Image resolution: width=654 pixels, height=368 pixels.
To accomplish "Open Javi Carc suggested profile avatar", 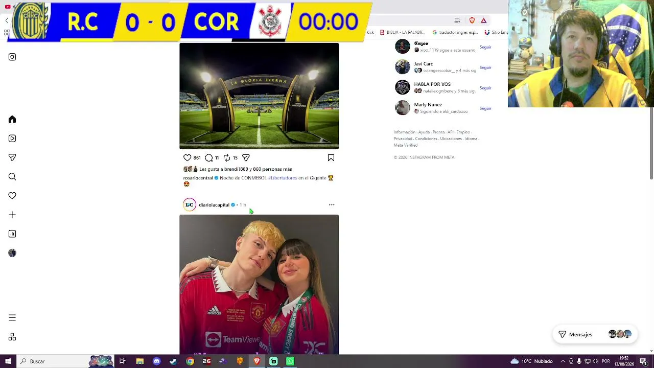I will [x=403, y=67].
